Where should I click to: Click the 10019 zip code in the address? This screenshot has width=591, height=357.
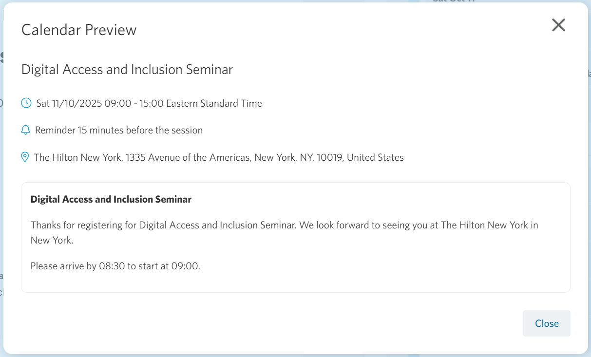[x=329, y=157]
